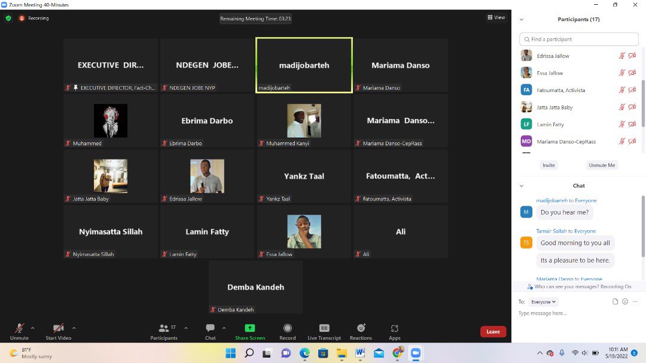Click muted mic icon for Lamin Fatty
646x363 pixels.
point(622,124)
